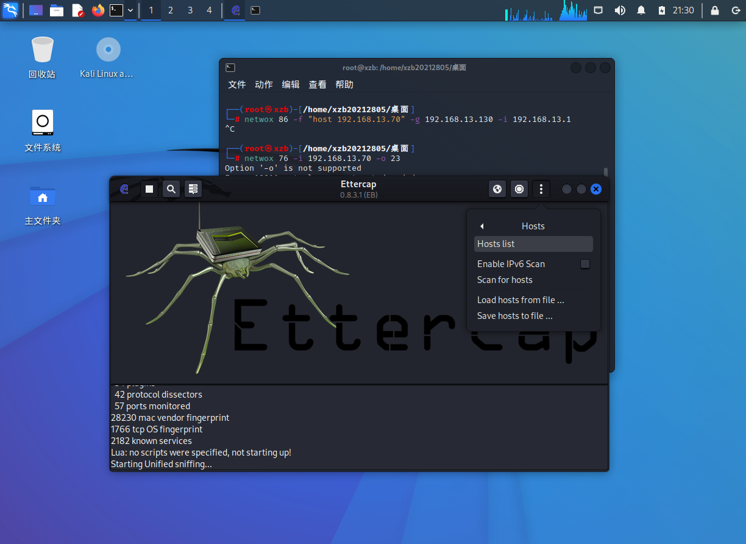Click the '2182 known services' log line
The width and height of the screenshot is (746, 544).
click(151, 441)
